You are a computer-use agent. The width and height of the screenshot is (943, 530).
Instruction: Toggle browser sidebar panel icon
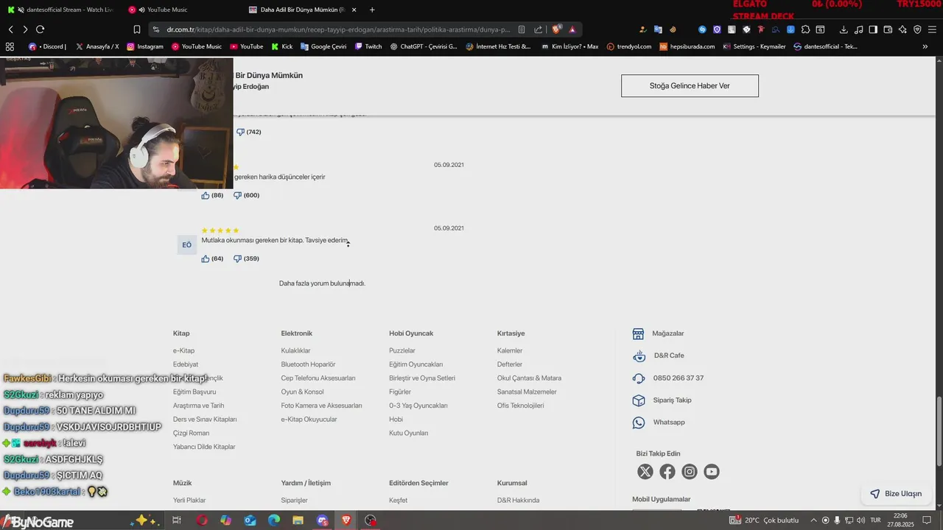pyautogui.click(x=873, y=29)
